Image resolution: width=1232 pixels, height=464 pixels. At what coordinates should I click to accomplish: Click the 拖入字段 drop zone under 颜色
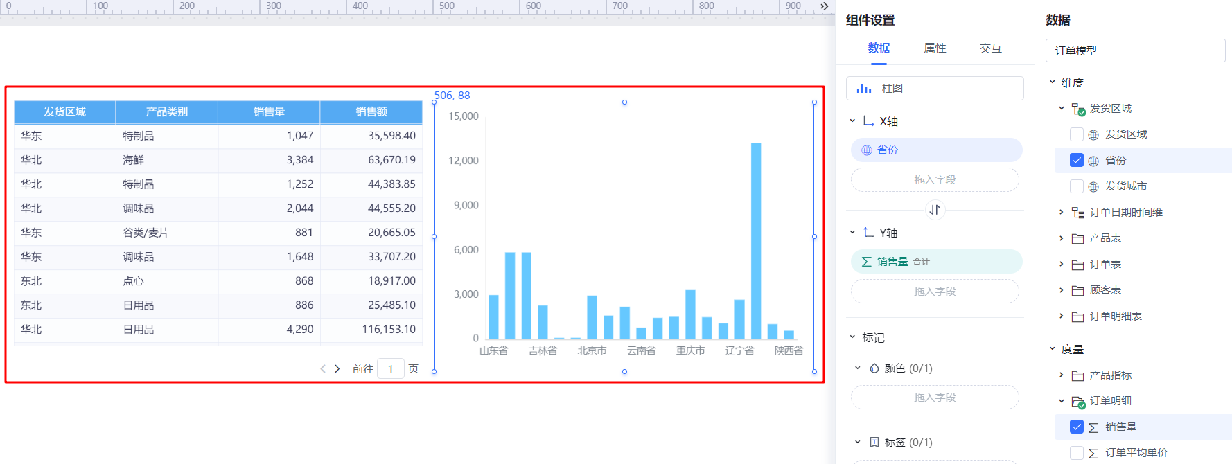pyautogui.click(x=935, y=398)
